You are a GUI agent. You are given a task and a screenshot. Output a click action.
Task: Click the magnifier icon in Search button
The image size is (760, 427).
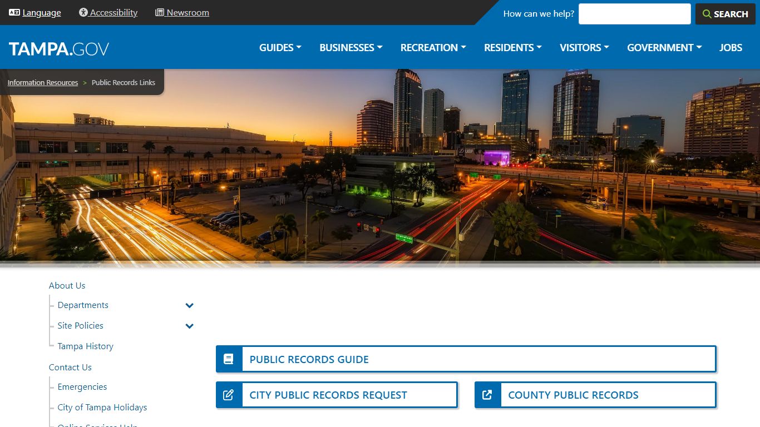click(x=707, y=14)
